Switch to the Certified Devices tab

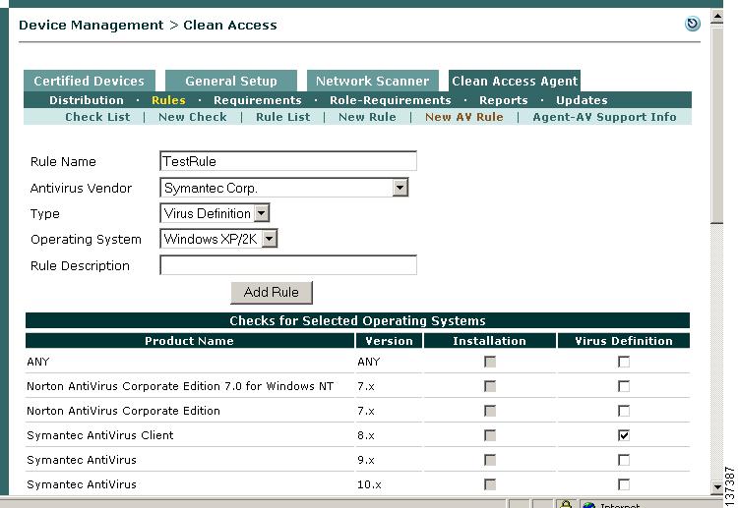point(89,82)
